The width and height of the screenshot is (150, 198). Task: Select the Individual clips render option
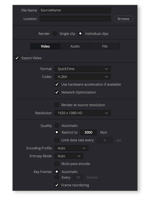point(80,33)
